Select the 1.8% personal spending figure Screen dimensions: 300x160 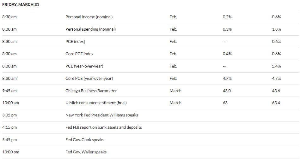pyautogui.click(x=276, y=29)
